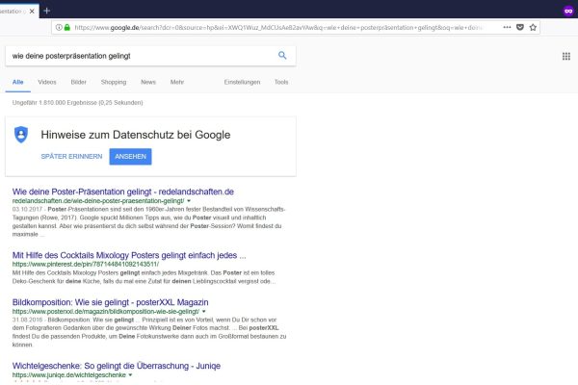Click the Ungefähr 1.810.000 Ergebnisse text
The image size is (578, 385).
[x=77, y=103]
